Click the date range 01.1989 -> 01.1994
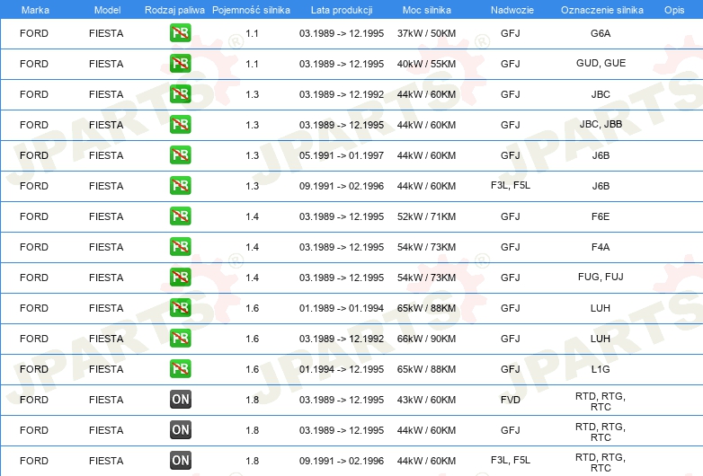 (342, 308)
